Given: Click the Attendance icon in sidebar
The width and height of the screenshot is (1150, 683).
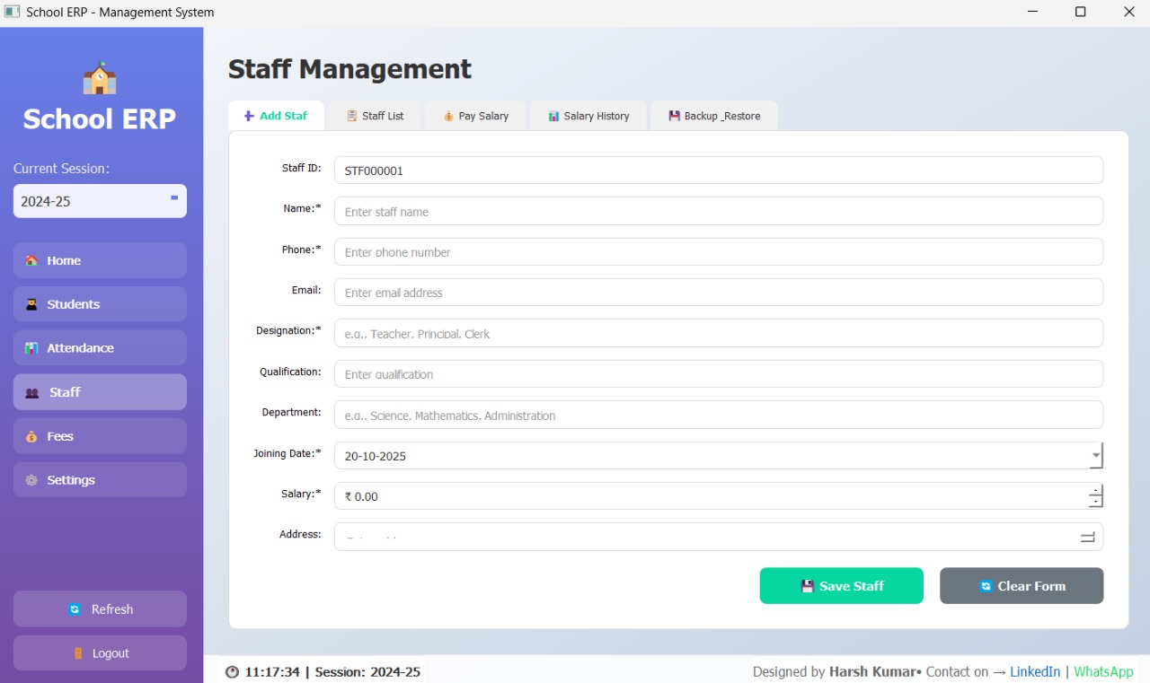Looking at the screenshot, I should point(31,348).
